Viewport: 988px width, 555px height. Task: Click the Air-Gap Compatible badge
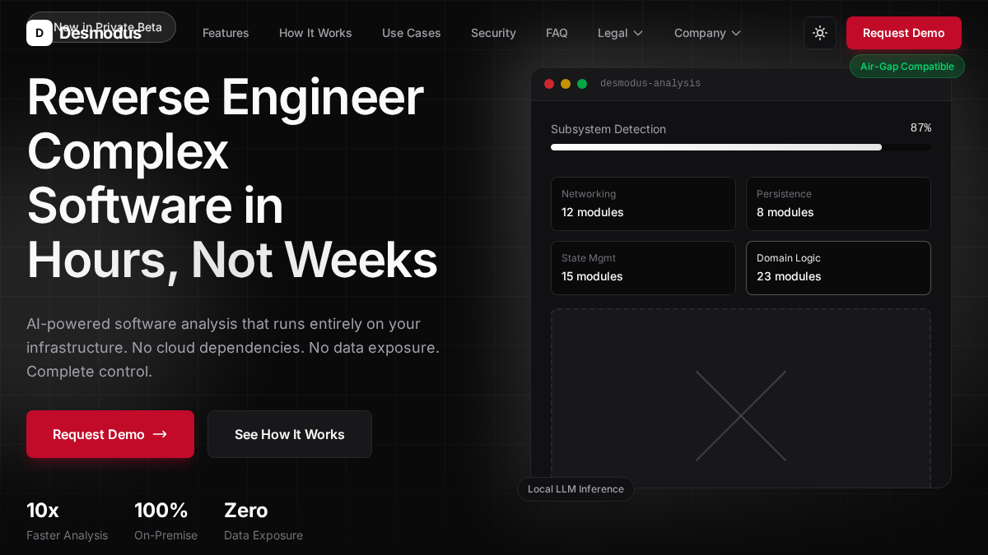point(907,67)
